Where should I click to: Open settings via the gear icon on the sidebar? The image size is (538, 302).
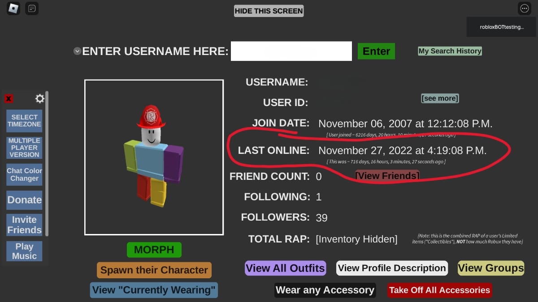point(39,98)
